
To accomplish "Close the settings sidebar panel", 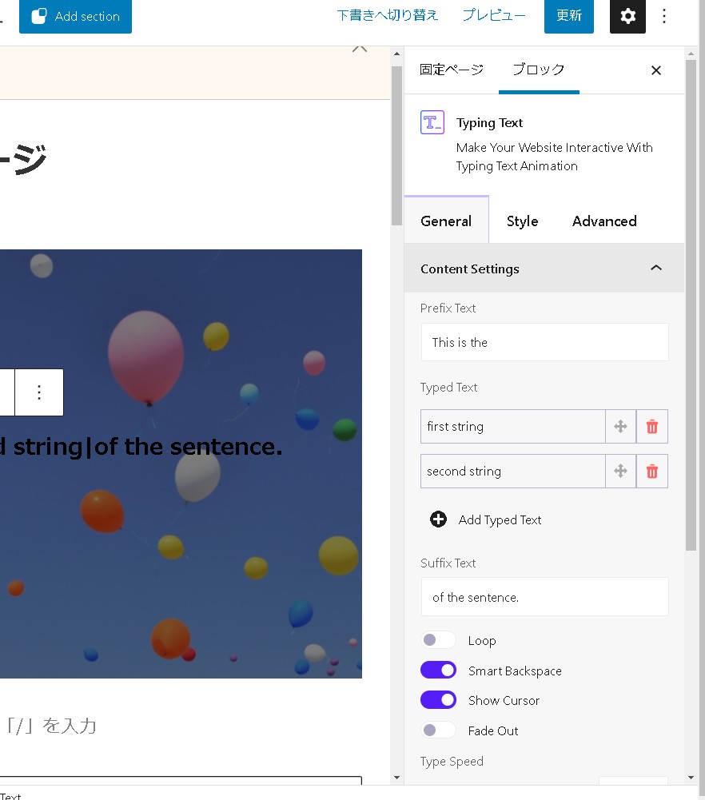I will [x=656, y=70].
